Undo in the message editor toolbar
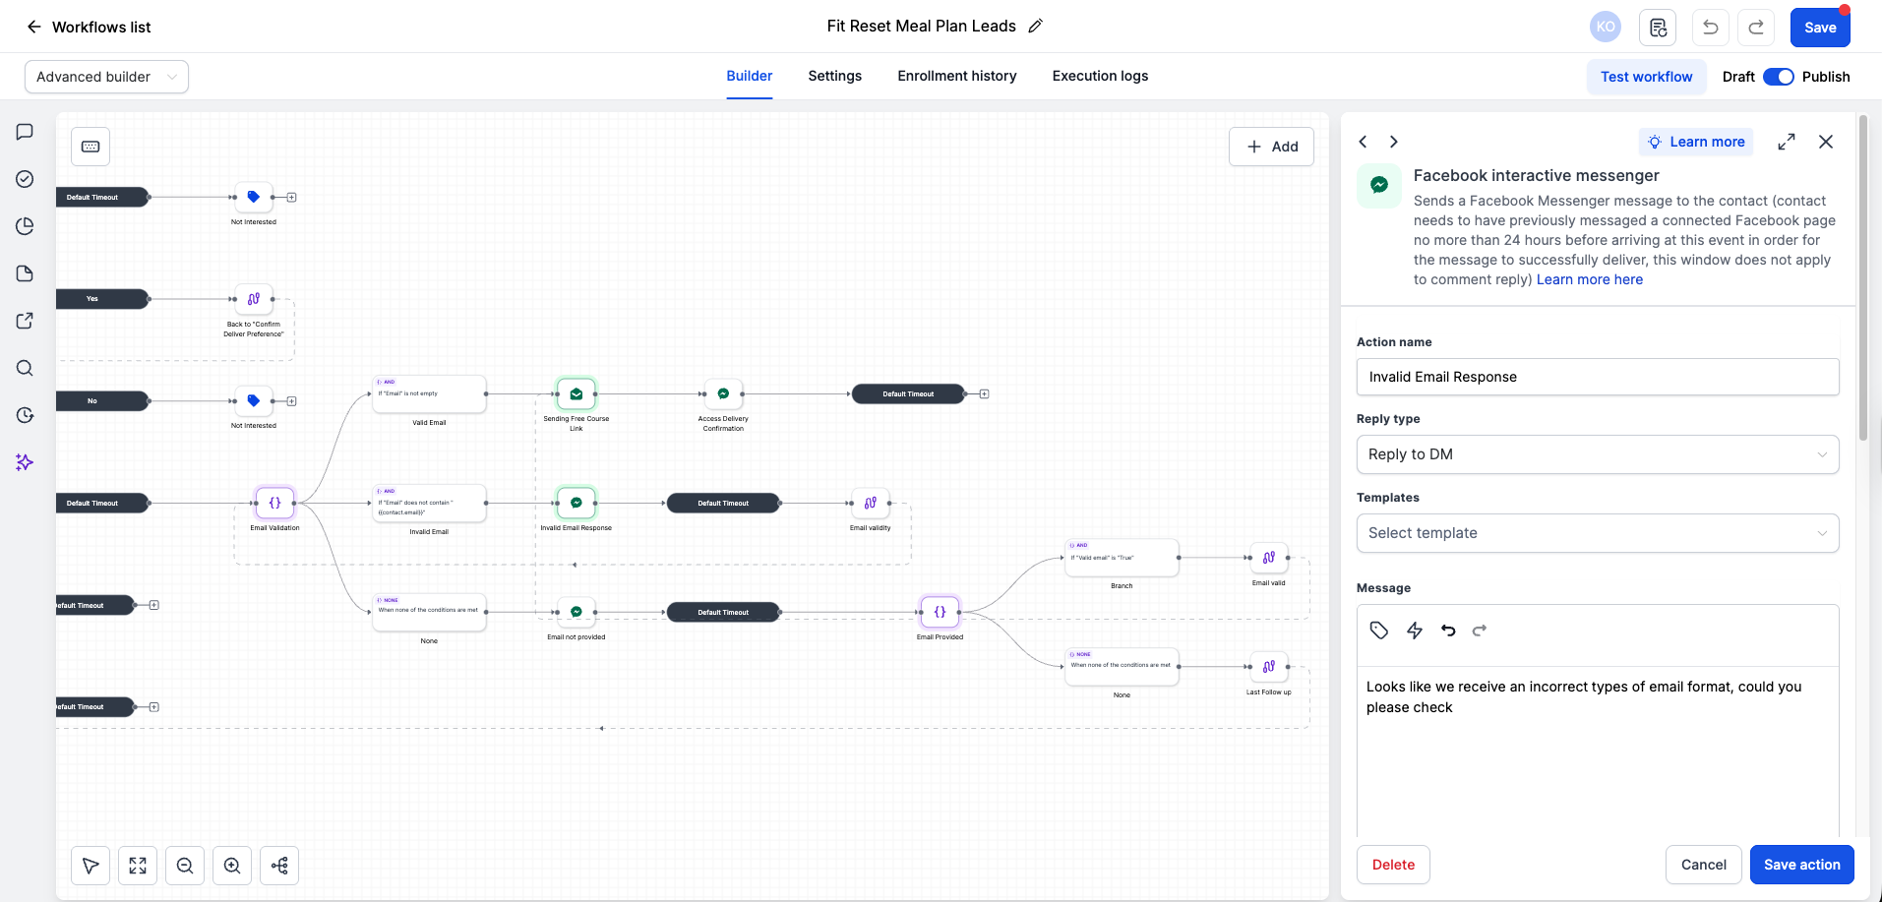Screen dimensions: 1882x902 tap(1448, 631)
